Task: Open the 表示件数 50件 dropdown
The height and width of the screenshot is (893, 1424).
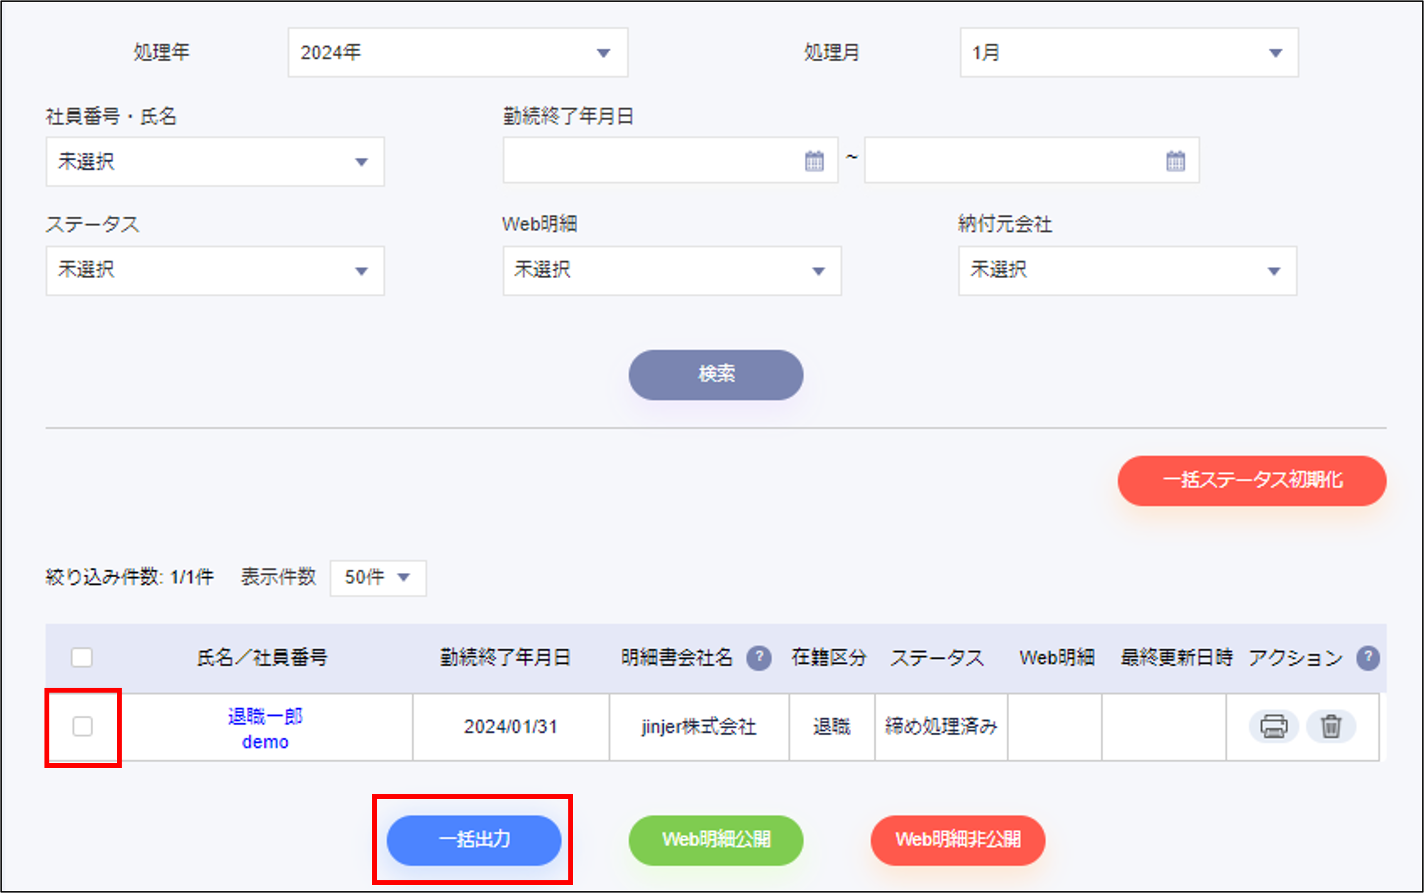Action: click(x=378, y=578)
